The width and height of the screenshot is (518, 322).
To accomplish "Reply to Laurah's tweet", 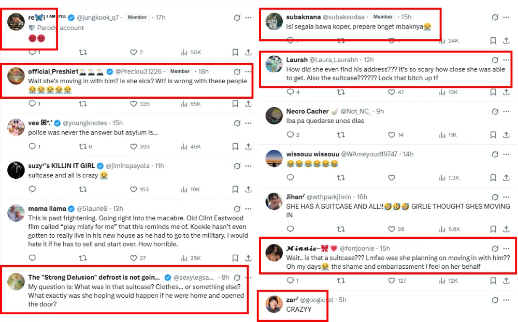I will (290, 92).
